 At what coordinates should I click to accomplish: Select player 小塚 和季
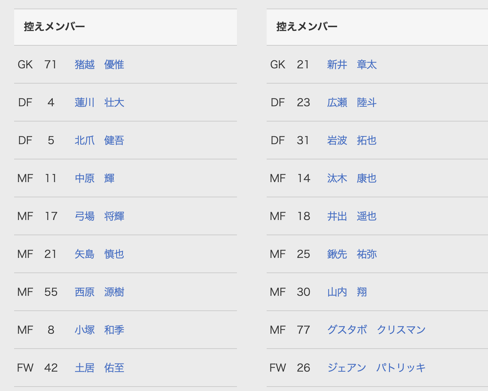pos(99,330)
